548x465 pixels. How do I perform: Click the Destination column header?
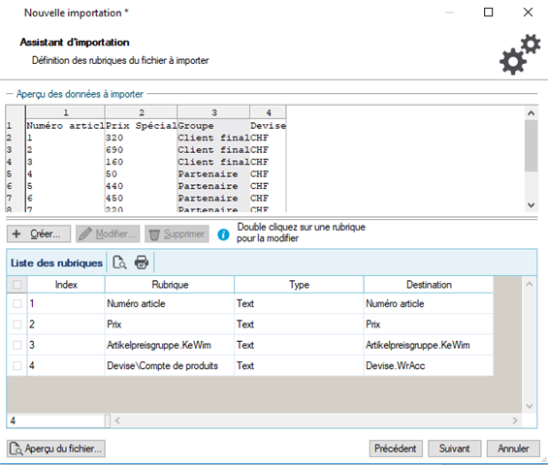click(x=429, y=285)
